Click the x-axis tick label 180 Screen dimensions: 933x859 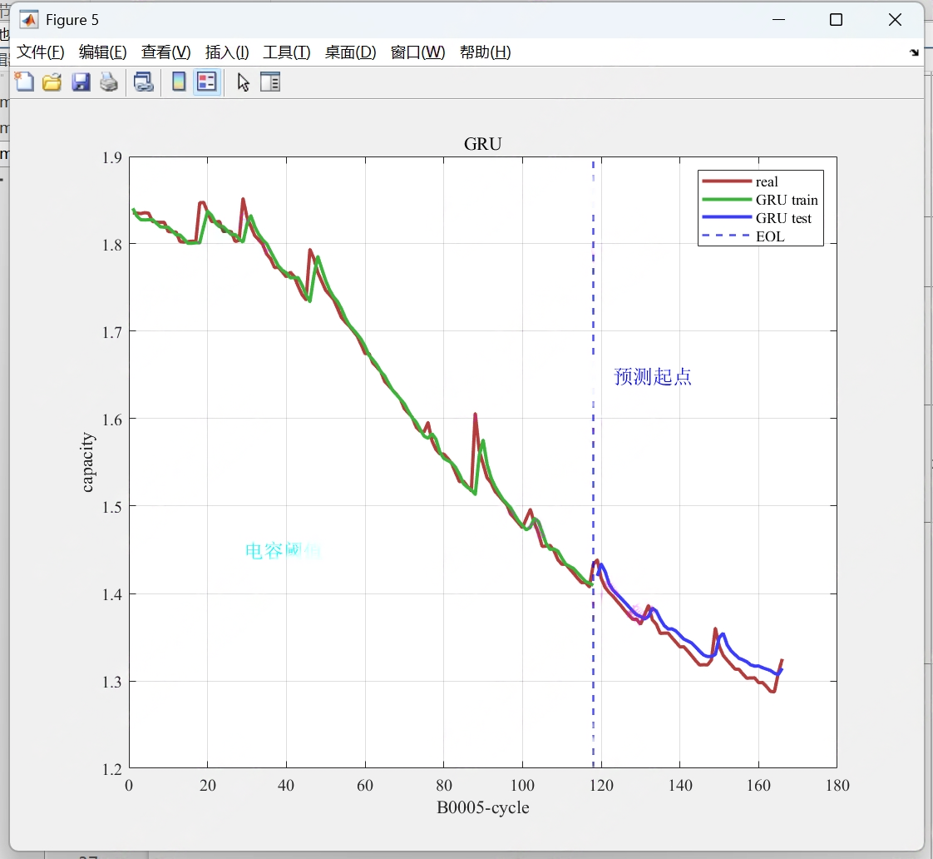click(x=837, y=785)
